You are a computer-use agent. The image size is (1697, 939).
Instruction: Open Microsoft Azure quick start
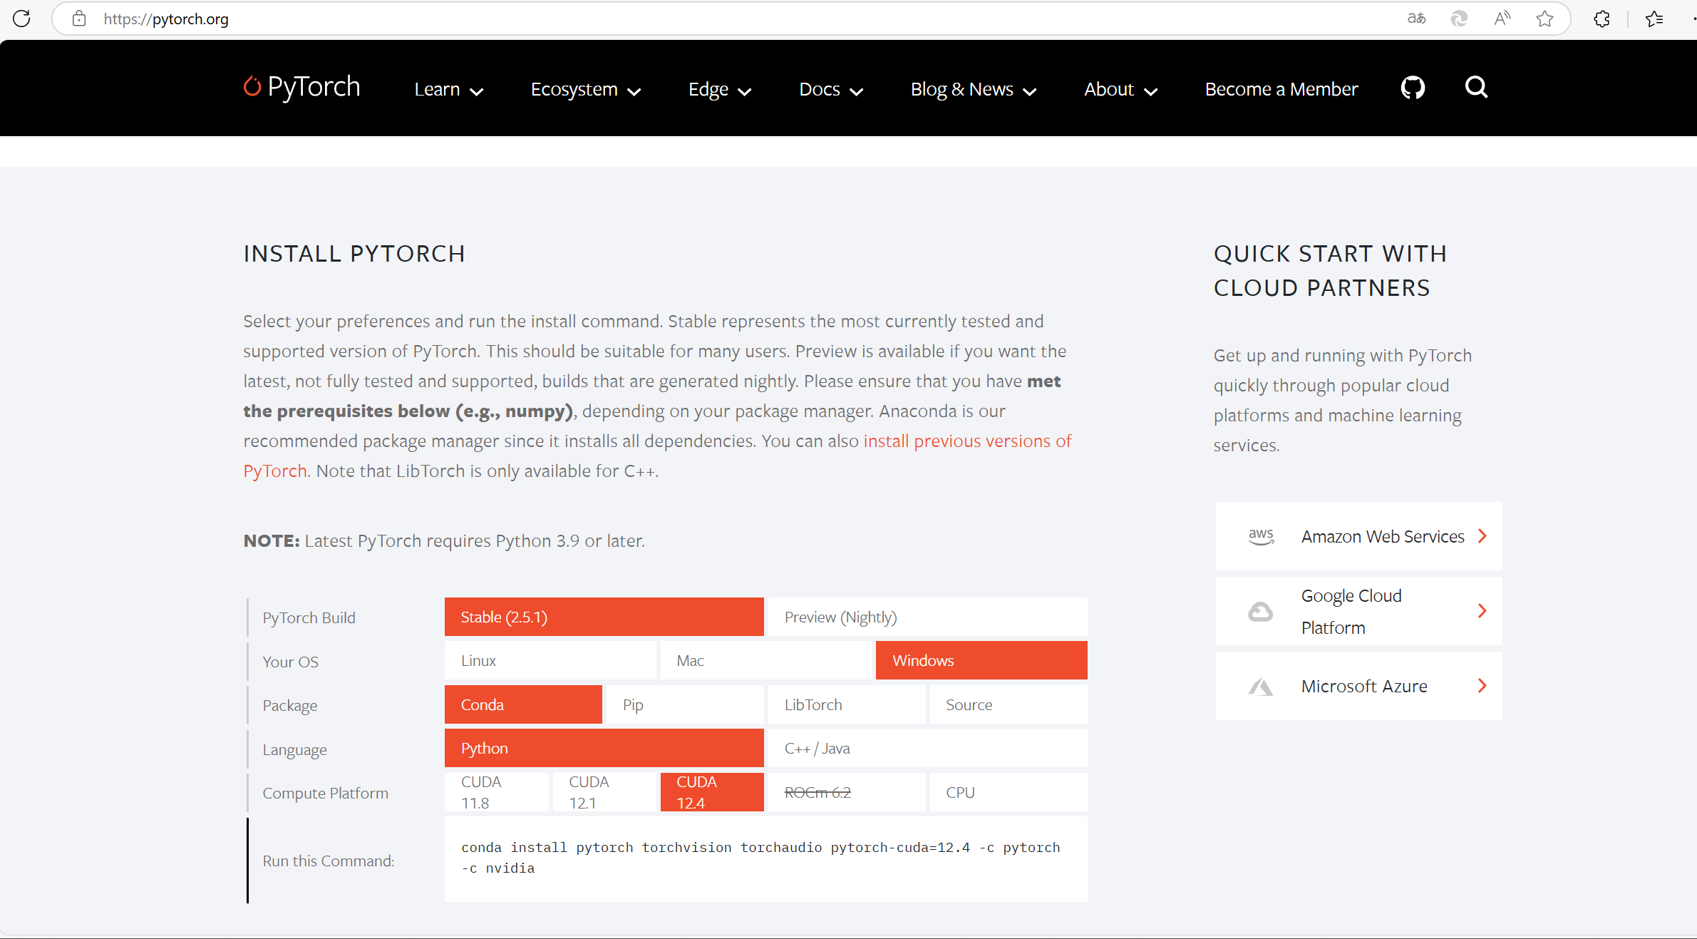tap(1358, 686)
